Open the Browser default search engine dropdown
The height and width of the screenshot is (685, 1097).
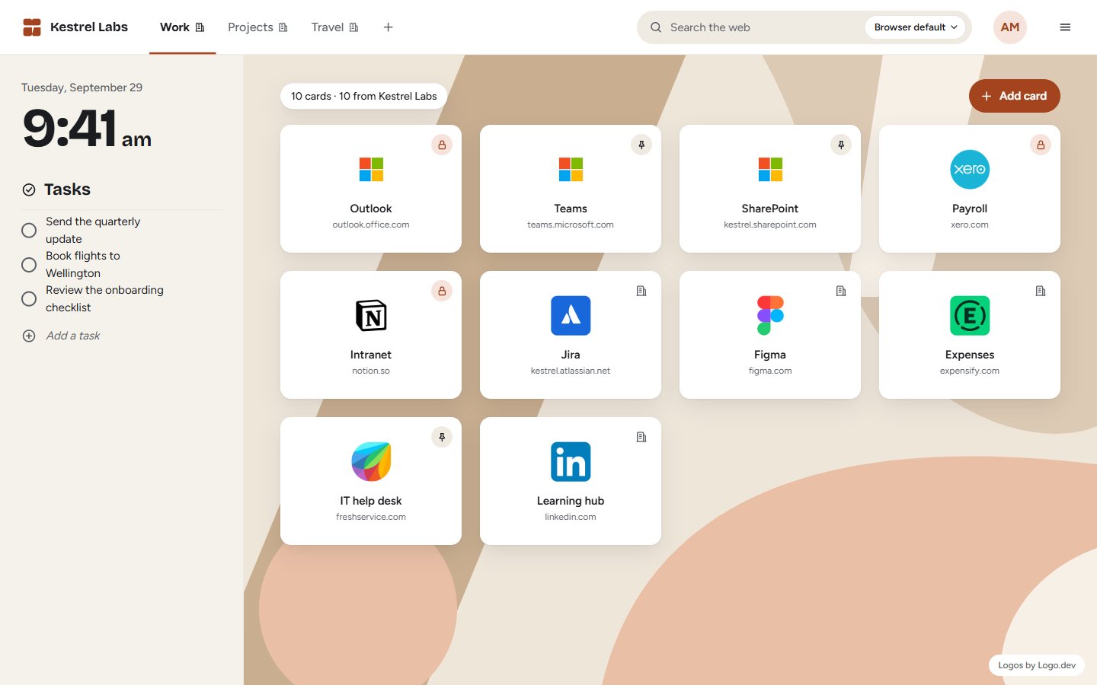(915, 27)
